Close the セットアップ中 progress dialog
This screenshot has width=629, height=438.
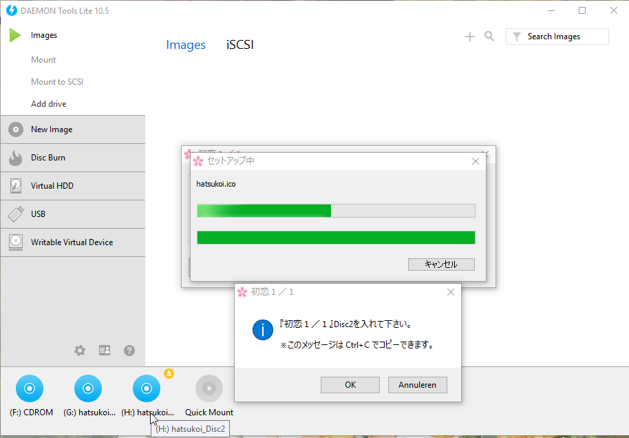[x=476, y=161]
